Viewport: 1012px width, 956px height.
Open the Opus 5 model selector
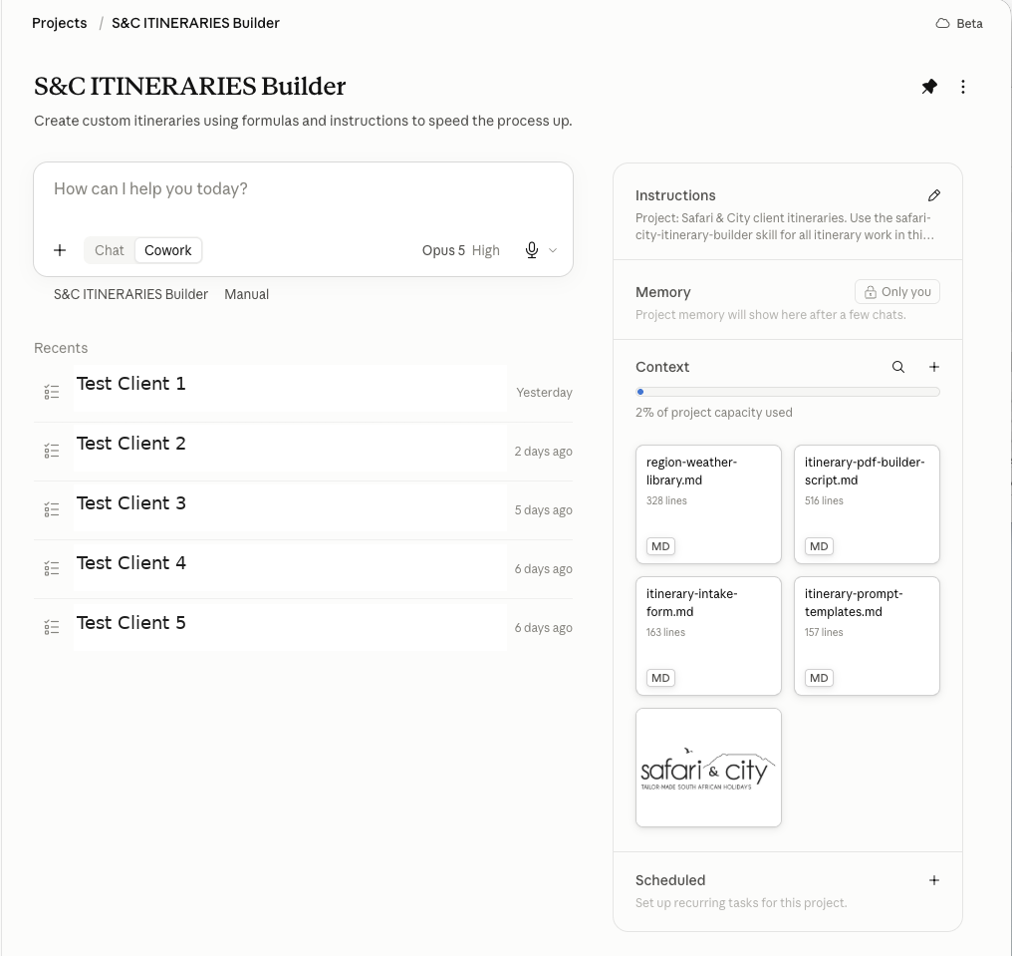point(443,250)
